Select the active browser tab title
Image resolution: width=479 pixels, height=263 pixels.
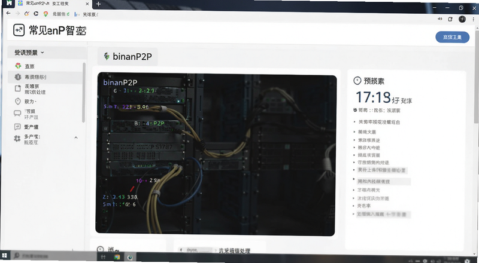47,4
